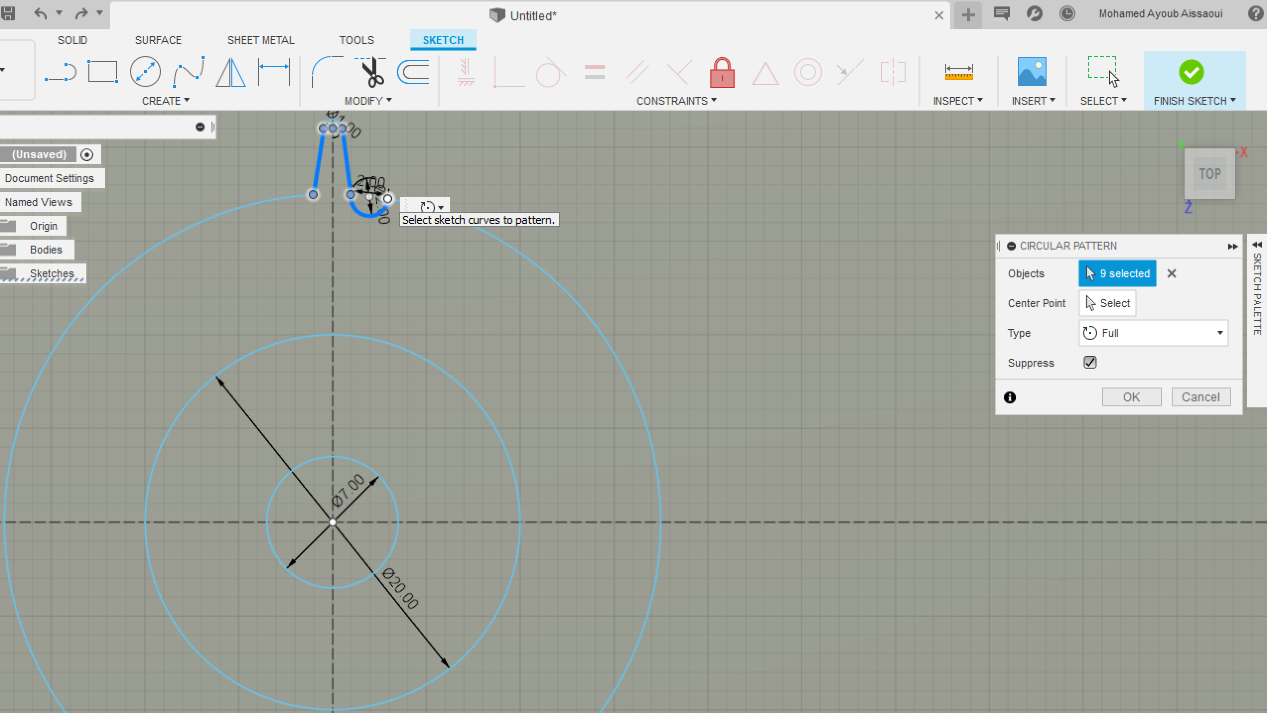Click the Fix/Unfix lock constraint
This screenshot has width=1267, height=713.
coord(722,73)
